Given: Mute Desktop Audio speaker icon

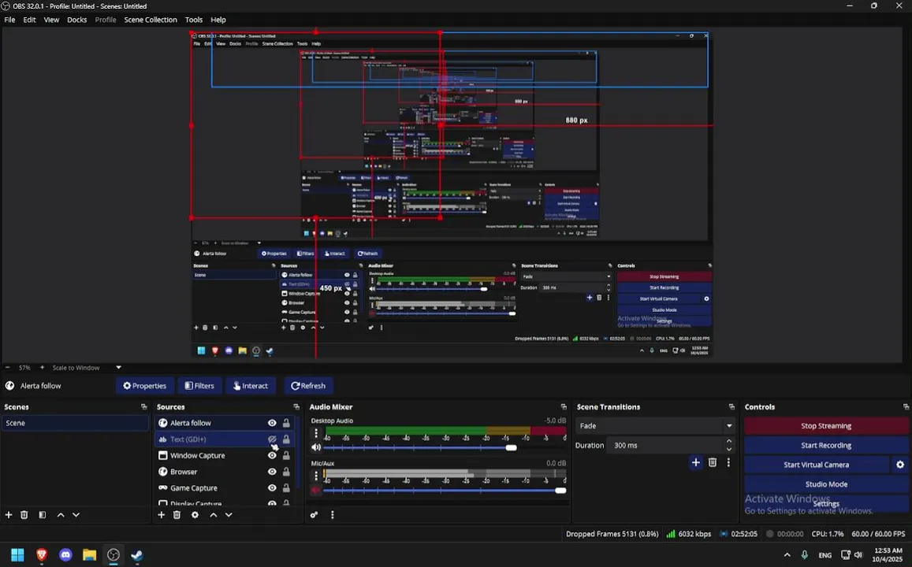Looking at the screenshot, I should pos(316,447).
